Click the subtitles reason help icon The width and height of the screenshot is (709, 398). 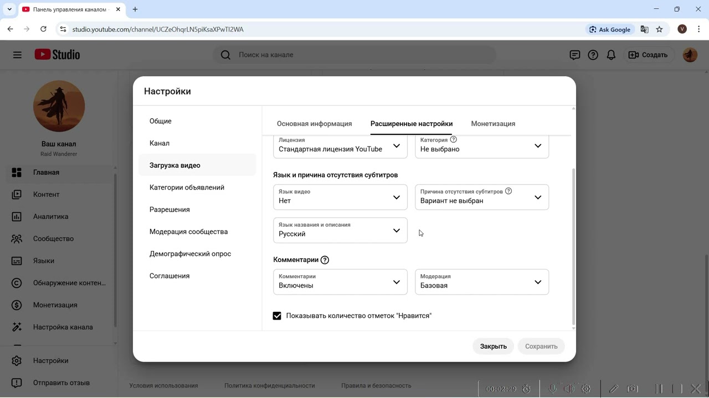click(x=508, y=191)
